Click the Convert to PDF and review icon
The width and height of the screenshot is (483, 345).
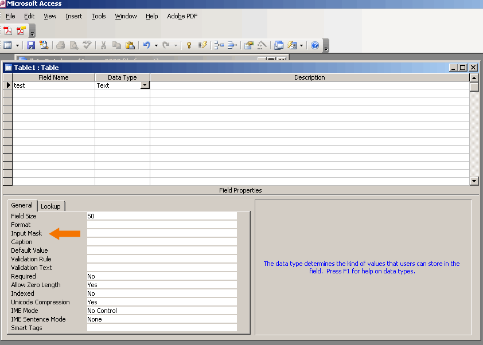pos(21,31)
